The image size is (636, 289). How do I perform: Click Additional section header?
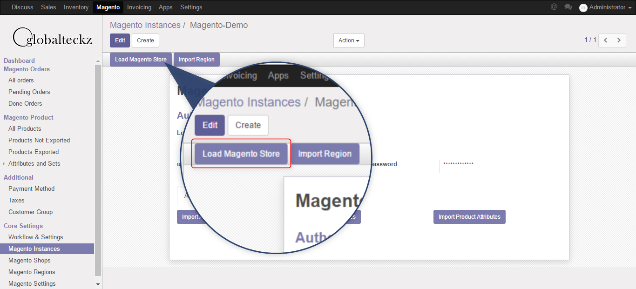(x=19, y=177)
